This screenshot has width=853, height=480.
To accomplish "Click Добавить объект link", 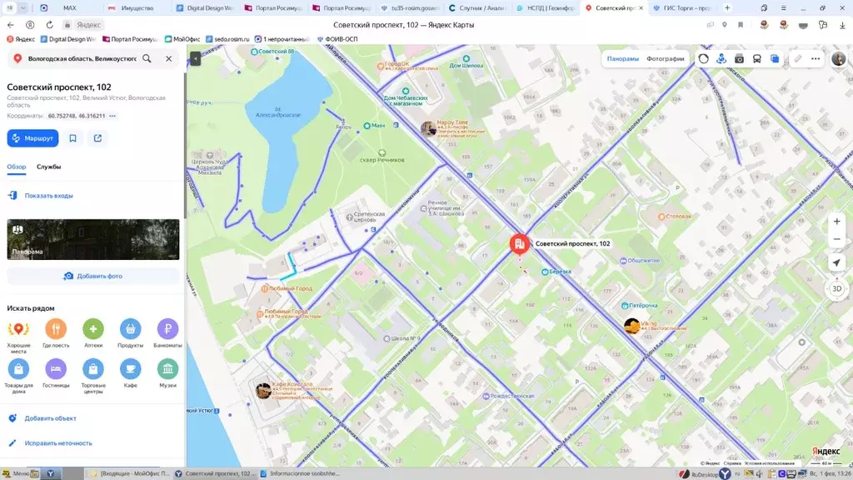I will tap(50, 418).
